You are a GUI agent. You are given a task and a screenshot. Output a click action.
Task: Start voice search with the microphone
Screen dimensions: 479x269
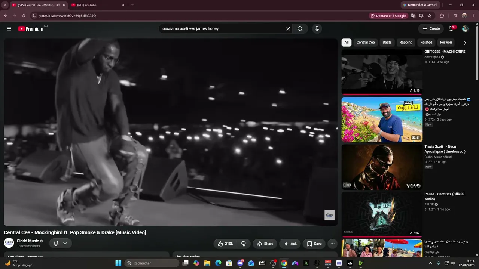point(317,29)
